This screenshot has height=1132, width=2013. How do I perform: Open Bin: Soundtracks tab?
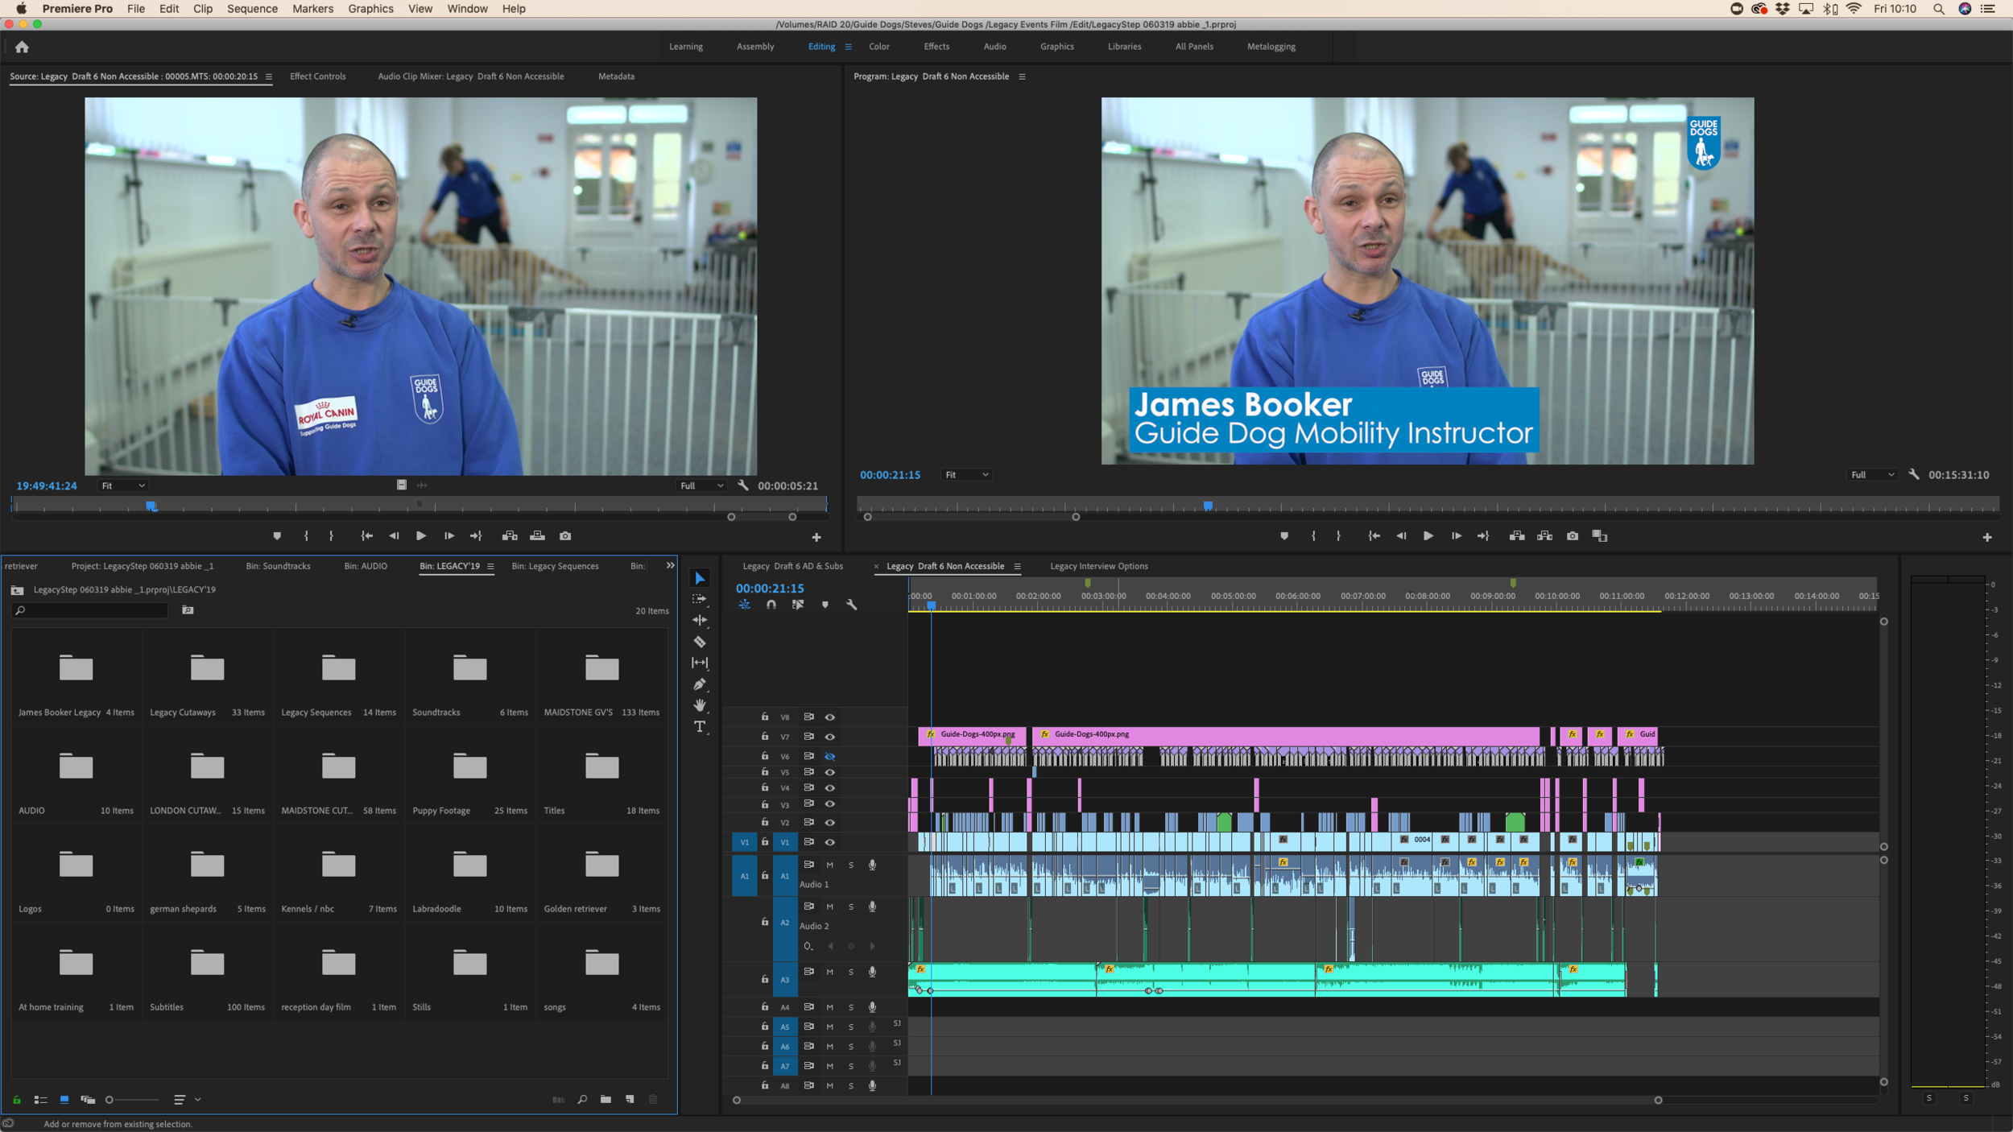(x=278, y=566)
